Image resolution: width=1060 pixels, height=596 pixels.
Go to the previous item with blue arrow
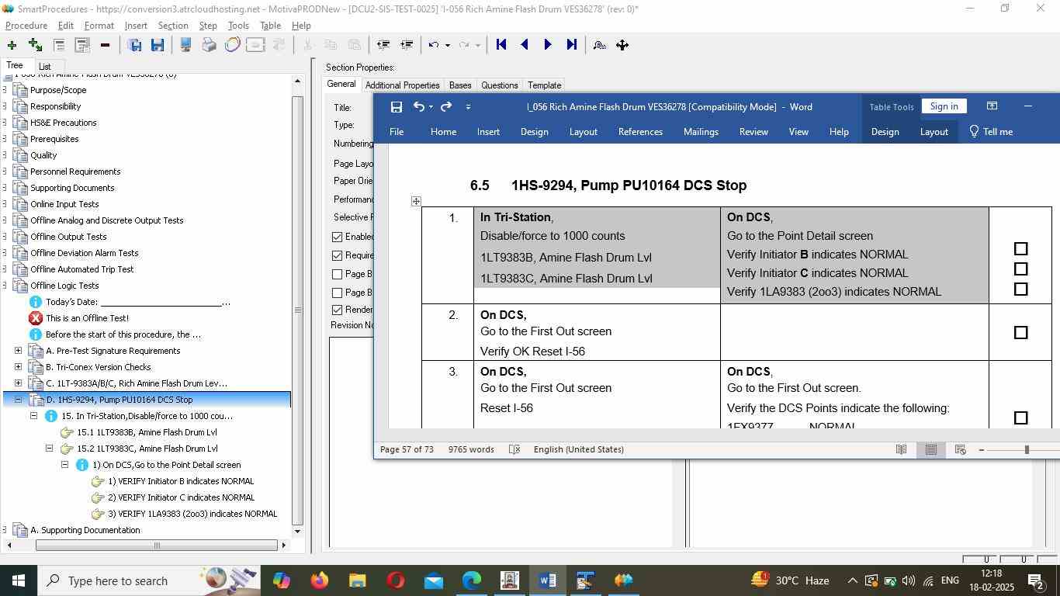coord(525,45)
